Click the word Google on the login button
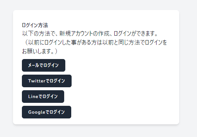 pyautogui.click(x=37, y=112)
